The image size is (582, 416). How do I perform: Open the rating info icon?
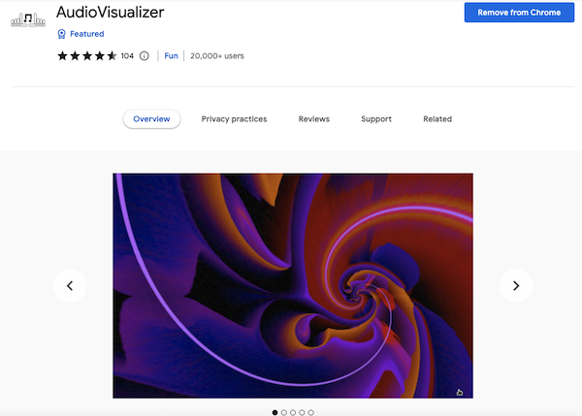[144, 56]
